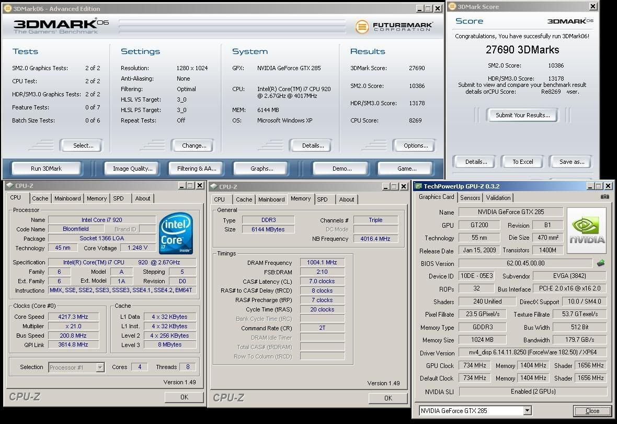617x424 pixels.
Task: Click the '27690 3DMarks' score heading
Action: [522, 50]
